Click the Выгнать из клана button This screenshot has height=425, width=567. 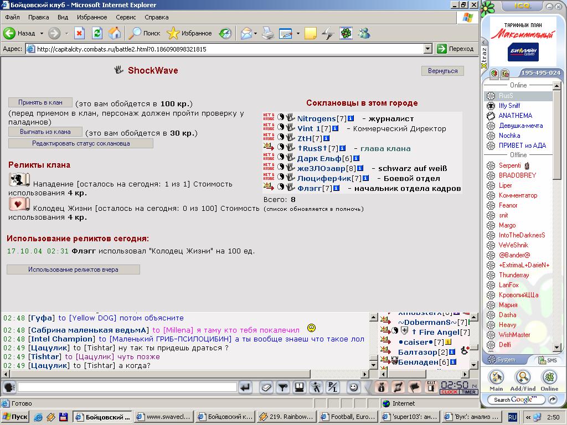45,132
